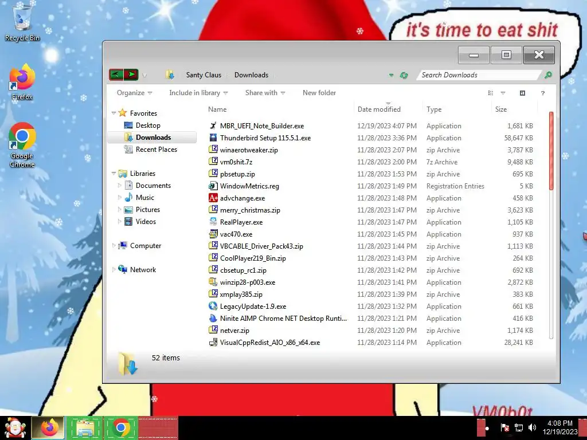Open the address bar previous locations dropdown
Image resolution: width=587 pixels, height=440 pixels.
tap(391, 75)
